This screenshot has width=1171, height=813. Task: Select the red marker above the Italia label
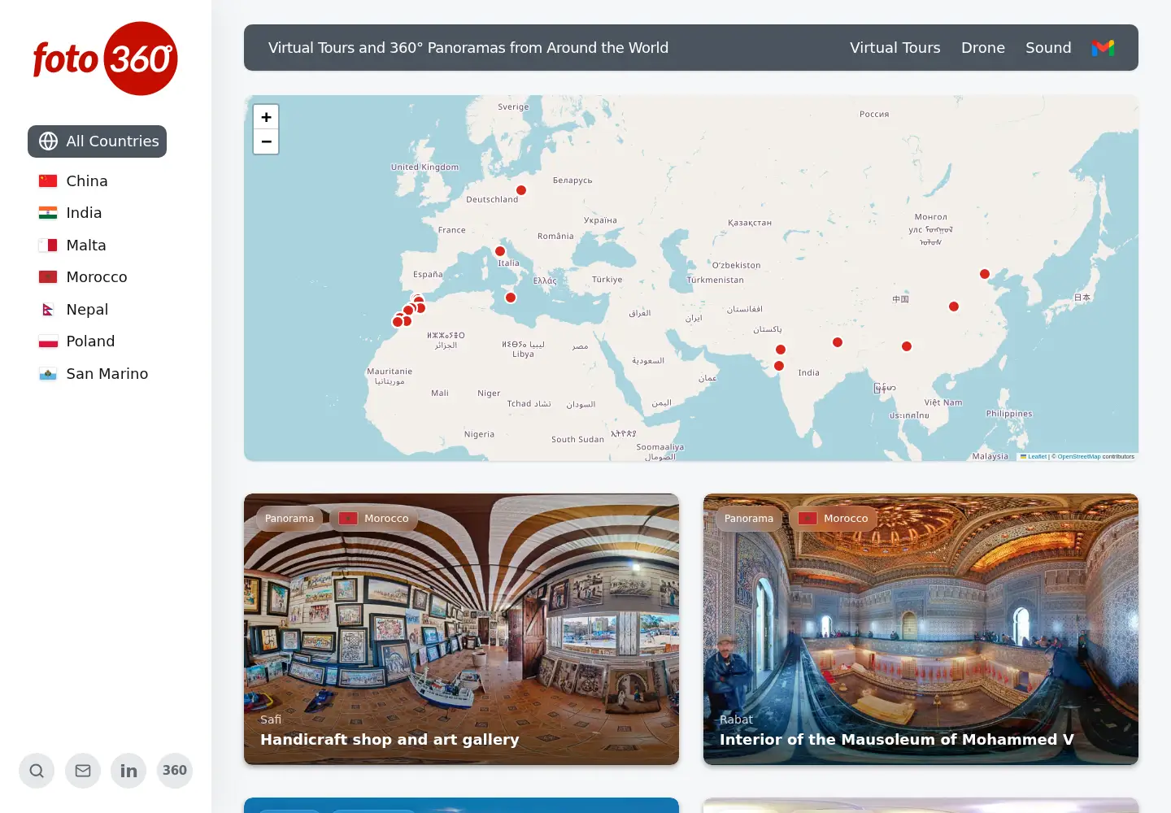click(x=500, y=251)
